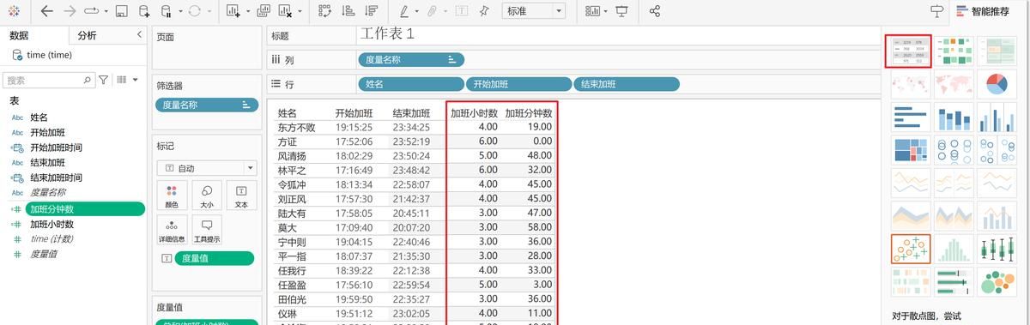The image size is (1030, 325).
Task: Choose the horizontal bar chart thumbnail
Action: coord(911,117)
